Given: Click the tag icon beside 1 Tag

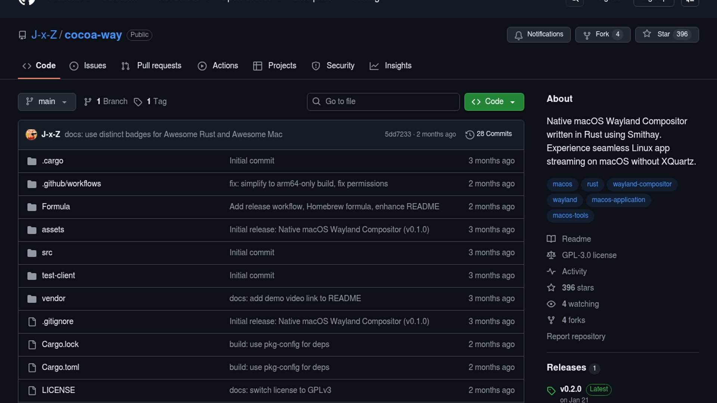Looking at the screenshot, I should (x=138, y=102).
